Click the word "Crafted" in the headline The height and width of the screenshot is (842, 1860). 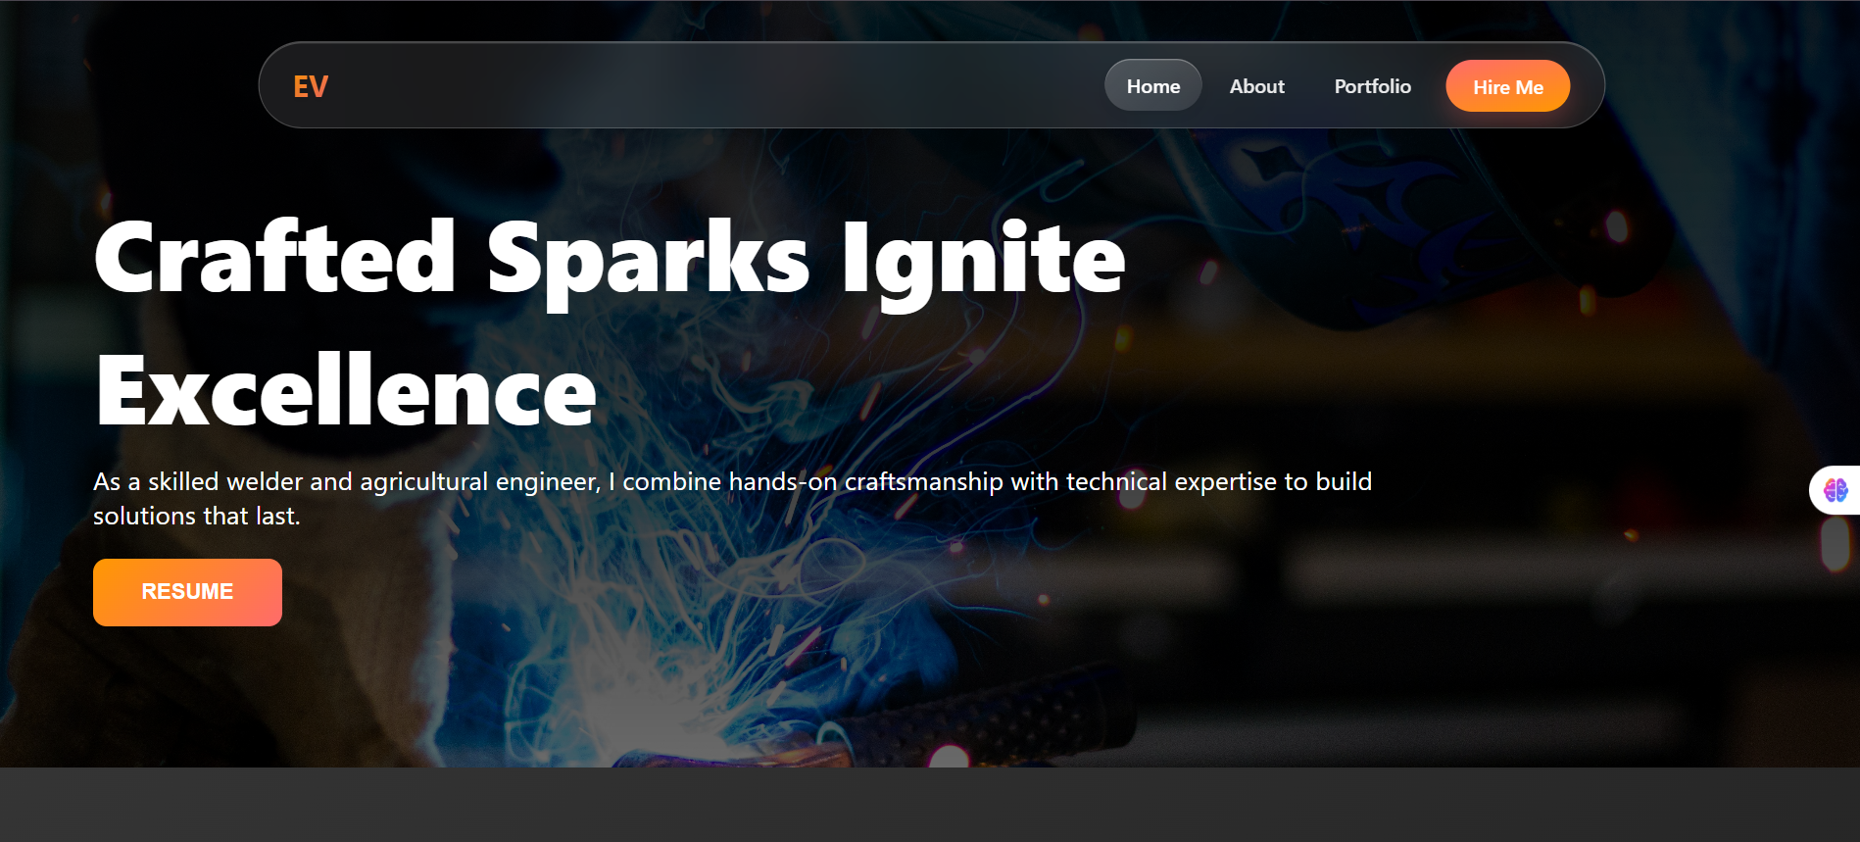[x=275, y=258]
